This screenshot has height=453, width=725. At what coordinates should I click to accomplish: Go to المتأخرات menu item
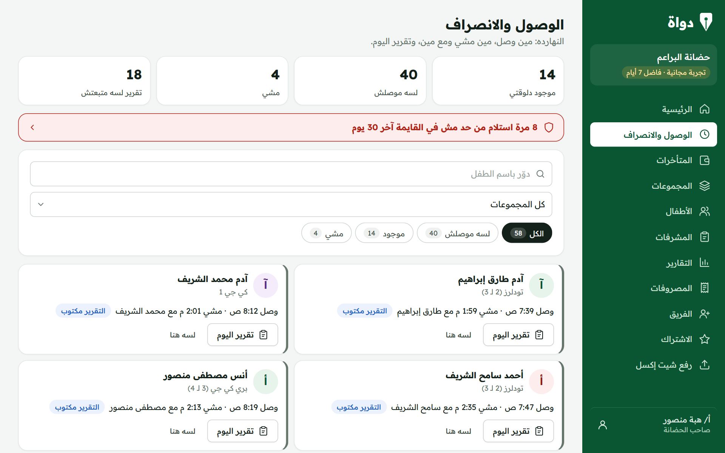click(x=653, y=160)
